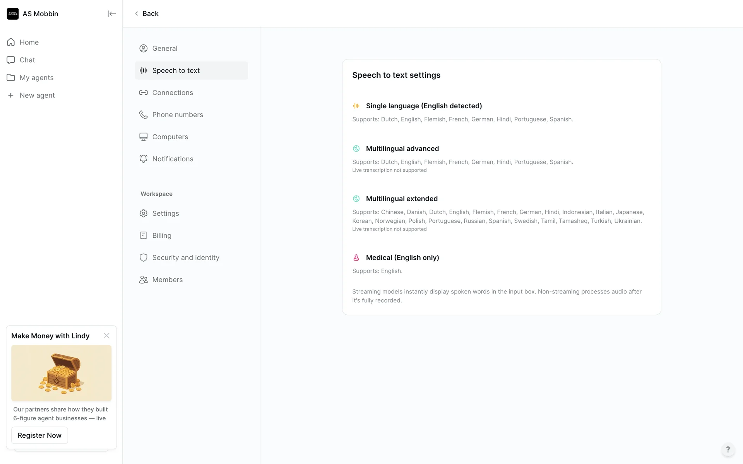Click the Notifications bell icon

144,159
